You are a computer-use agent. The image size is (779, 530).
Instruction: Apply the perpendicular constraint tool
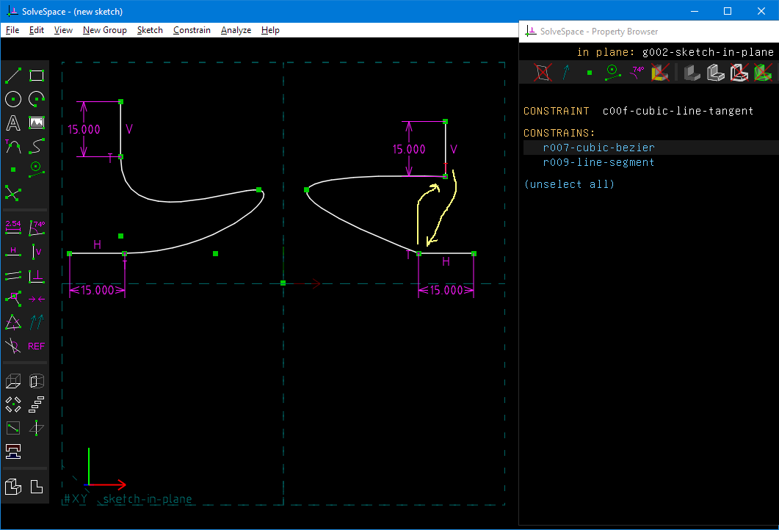coord(36,275)
